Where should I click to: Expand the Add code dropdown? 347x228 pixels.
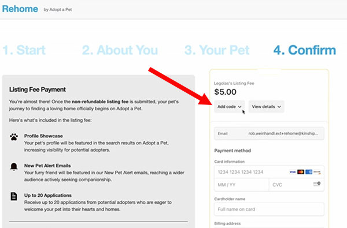coord(230,107)
